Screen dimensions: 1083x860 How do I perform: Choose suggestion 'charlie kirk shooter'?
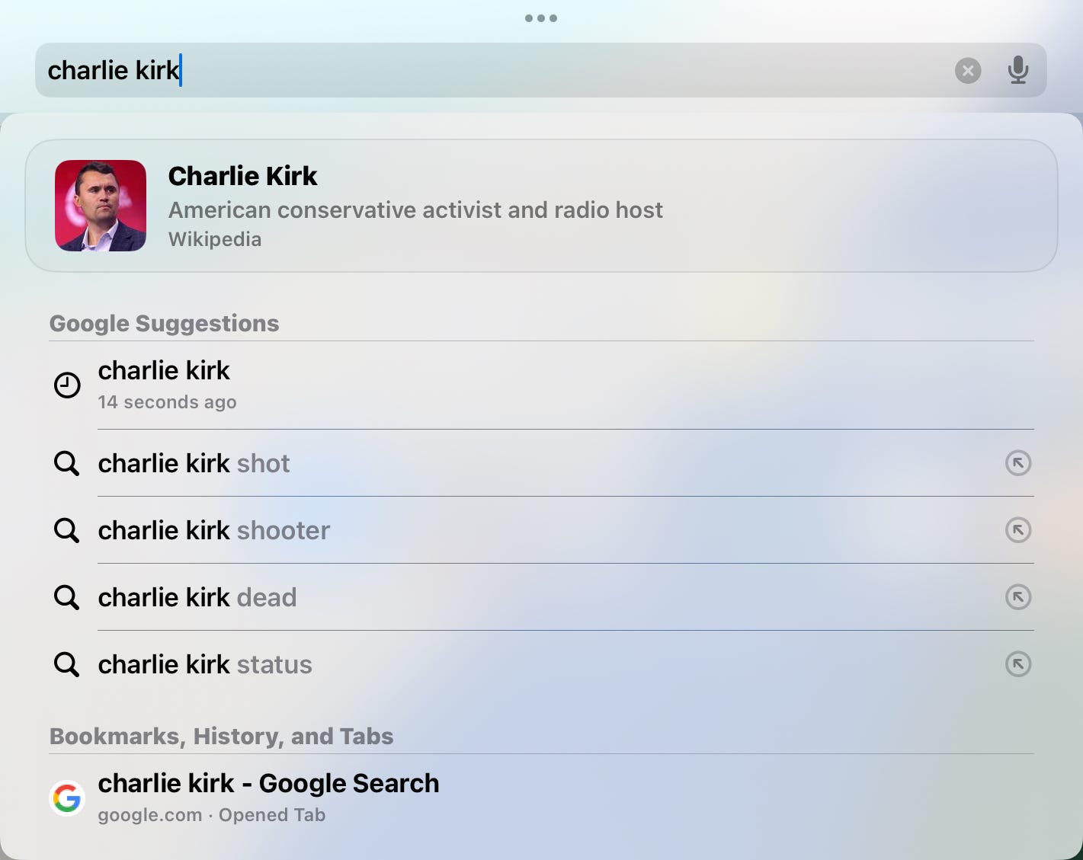[541, 530]
